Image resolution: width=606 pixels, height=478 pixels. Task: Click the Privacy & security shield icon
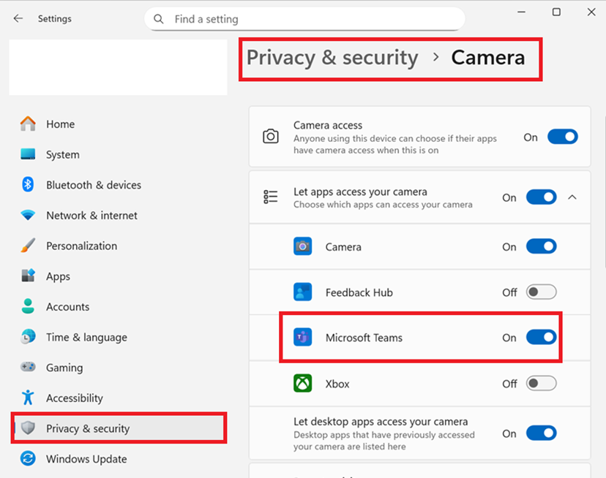tap(28, 428)
